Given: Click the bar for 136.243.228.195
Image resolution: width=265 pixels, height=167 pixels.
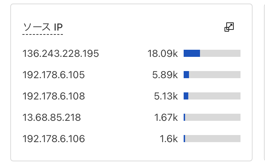Looking at the screenshot, I should point(212,53).
